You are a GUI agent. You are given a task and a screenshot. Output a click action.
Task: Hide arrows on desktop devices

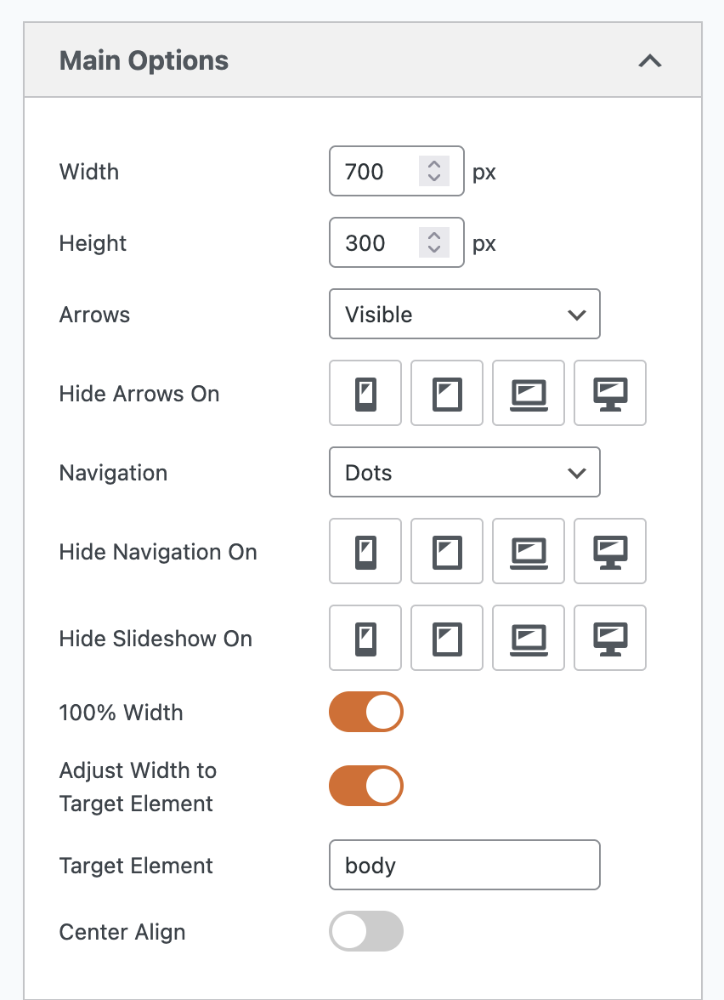point(609,393)
